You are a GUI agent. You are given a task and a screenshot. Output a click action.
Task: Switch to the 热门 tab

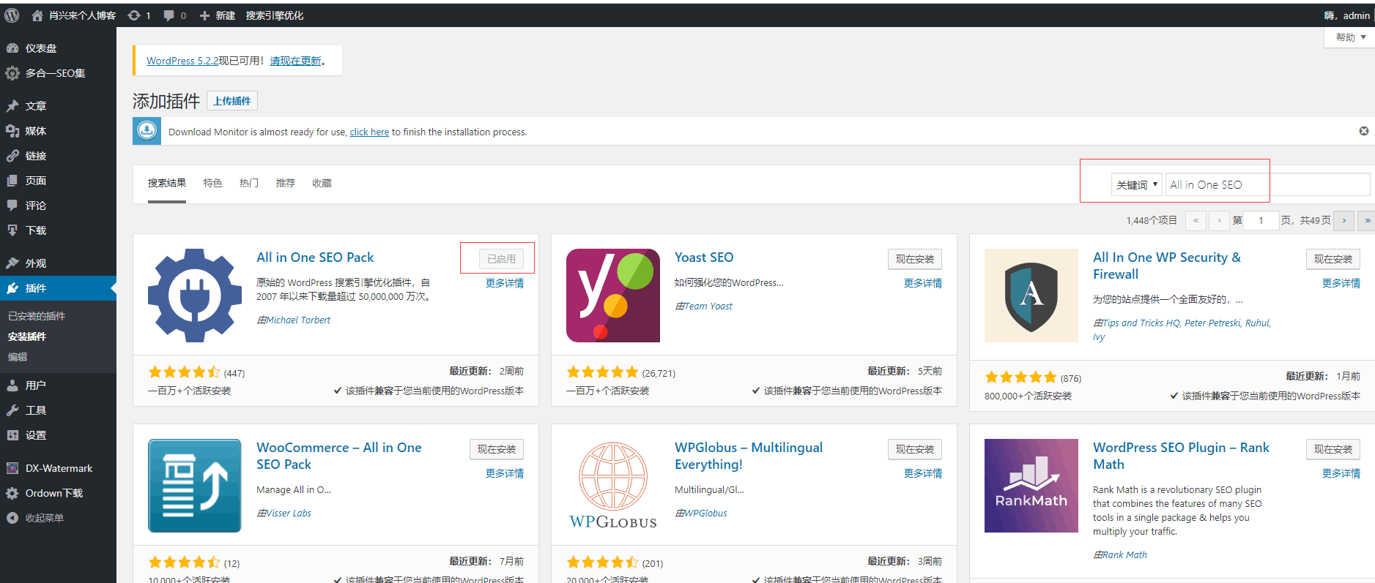[x=249, y=183]
